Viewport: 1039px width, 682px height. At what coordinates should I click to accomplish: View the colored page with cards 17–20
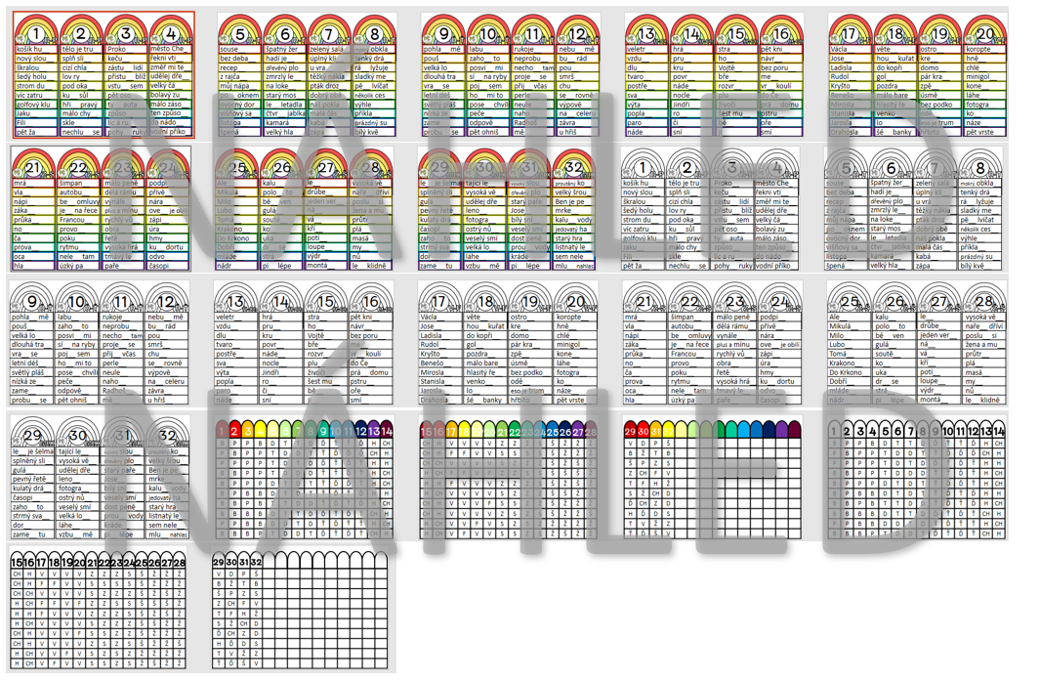tap(918, 75)
